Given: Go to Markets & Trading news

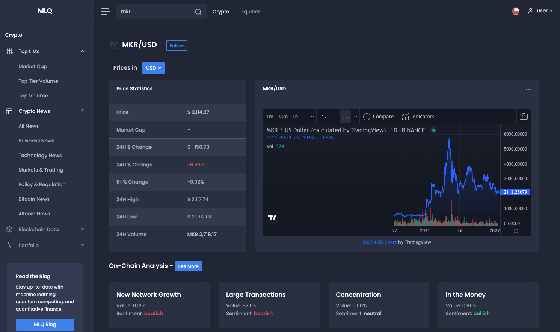Looking at the screenshot, I should coord(41,170).
